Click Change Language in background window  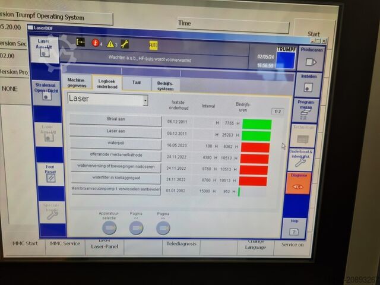click(255, 245)
